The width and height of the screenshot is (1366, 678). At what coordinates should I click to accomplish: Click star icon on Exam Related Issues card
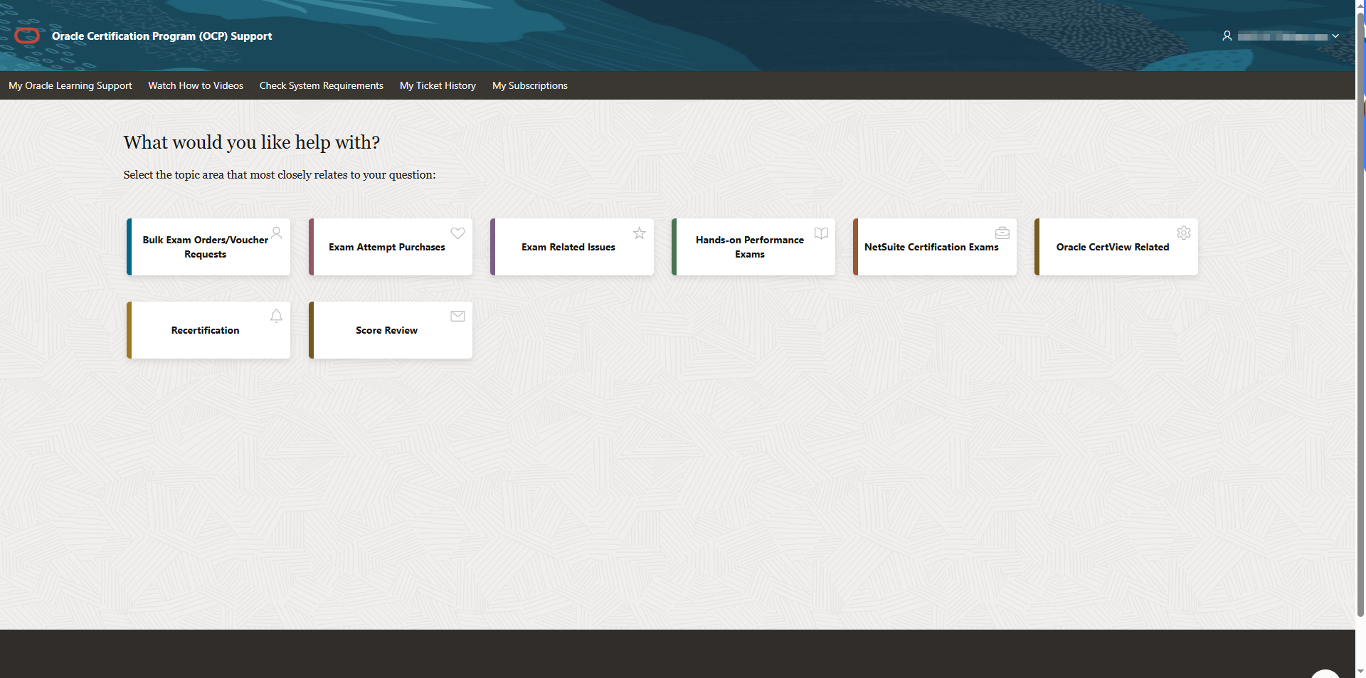(640, 233)
